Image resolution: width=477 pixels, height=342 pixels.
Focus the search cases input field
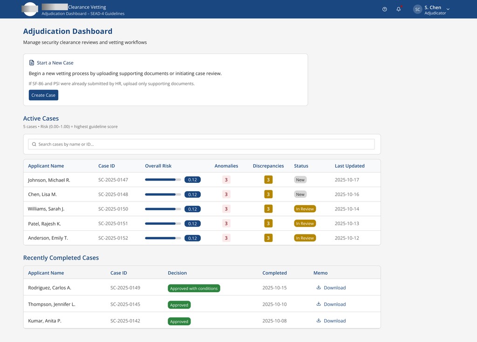coord(201,144)
